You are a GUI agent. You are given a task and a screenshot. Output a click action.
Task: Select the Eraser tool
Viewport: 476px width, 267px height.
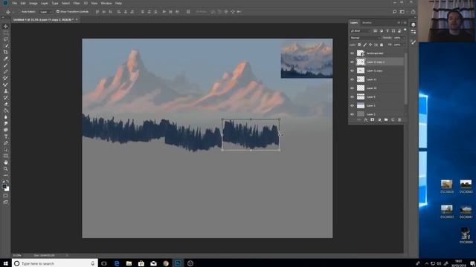(6, 104)
